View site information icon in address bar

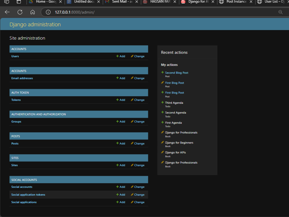click(x=48, y=12)
